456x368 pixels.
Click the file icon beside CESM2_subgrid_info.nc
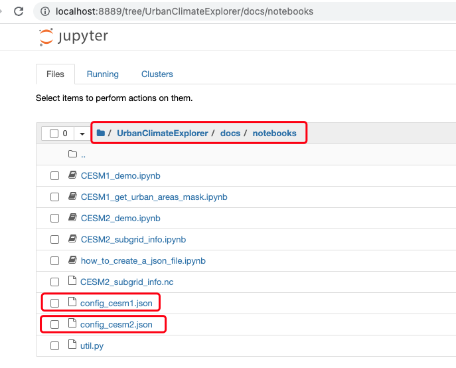[x=72, y=281]
